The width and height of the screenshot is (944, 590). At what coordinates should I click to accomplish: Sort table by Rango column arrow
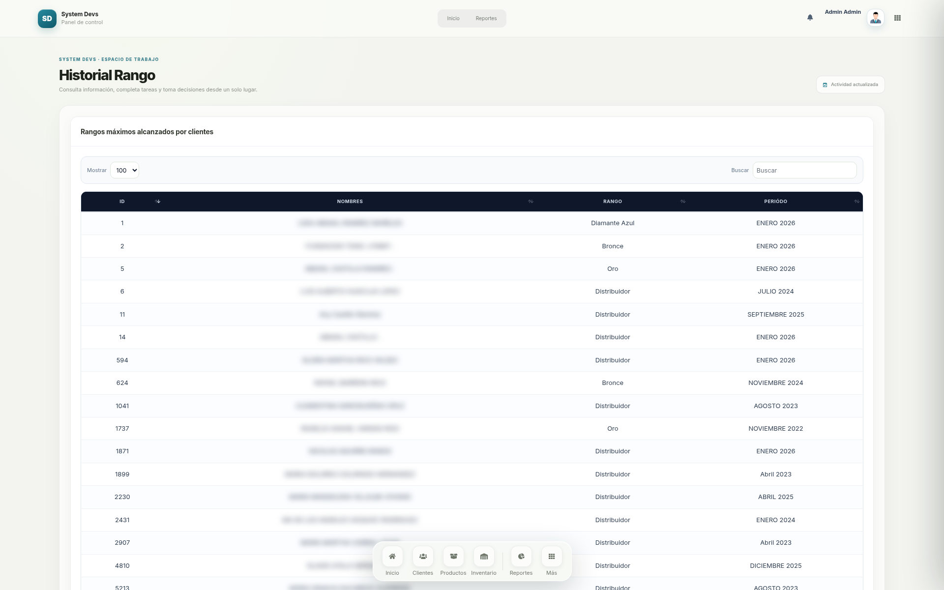click(683, 202)
